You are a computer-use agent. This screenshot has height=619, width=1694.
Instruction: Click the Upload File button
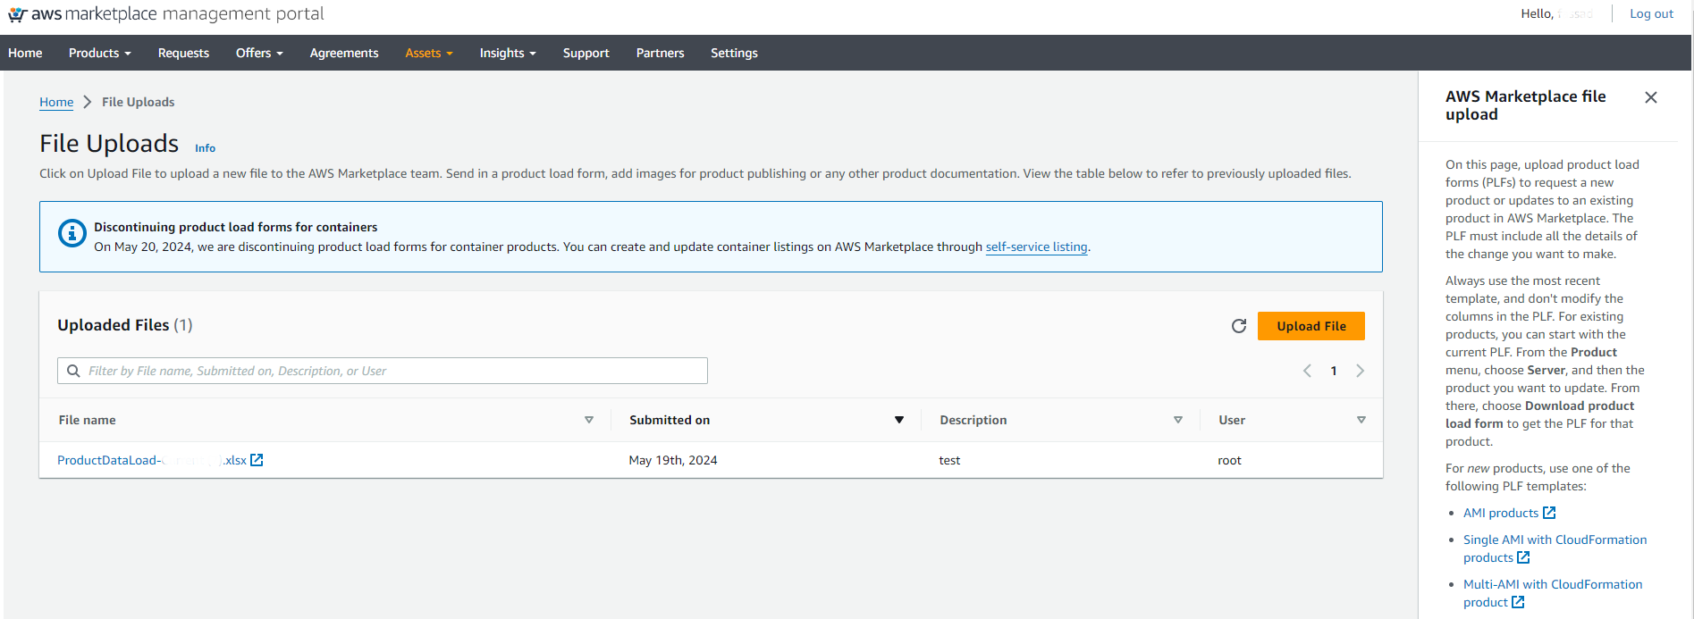coord(1311,326)
